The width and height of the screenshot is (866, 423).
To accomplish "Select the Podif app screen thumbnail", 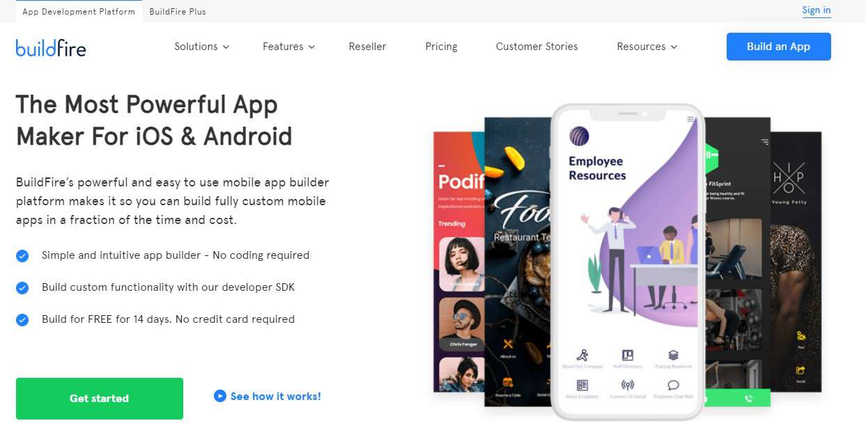I will [x=458, y=261].
